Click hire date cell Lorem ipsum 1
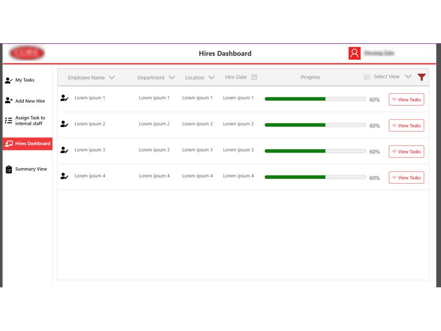Image resolution: width=441 pixels, height=331 pixels. [239, 98]
